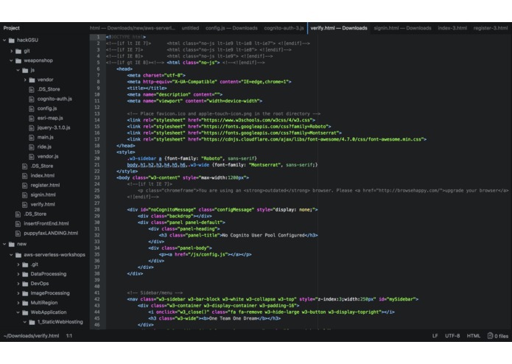Open the index-3.html tab
The image size is (512, 364).
(x=452, y=28)
